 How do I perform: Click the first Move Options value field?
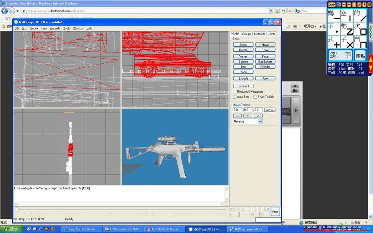point(237,110)
